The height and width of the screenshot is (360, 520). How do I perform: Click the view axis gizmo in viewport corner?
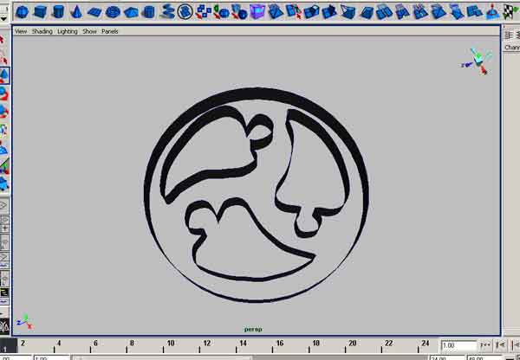pyautogui.click(x=477, y=61)
